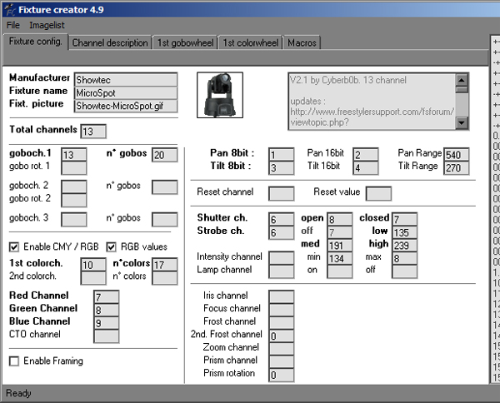
Task: Click the MicroSpot fixture picture thumbnail
Action: [220, 95]
